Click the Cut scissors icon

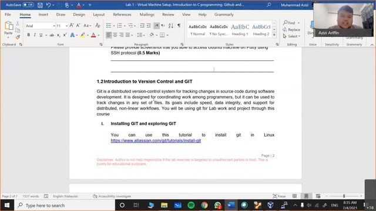tap(18, 23)
